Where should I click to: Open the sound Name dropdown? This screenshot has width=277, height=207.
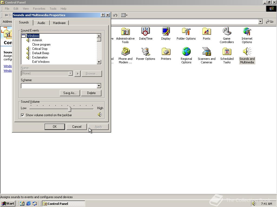point(71,73)
